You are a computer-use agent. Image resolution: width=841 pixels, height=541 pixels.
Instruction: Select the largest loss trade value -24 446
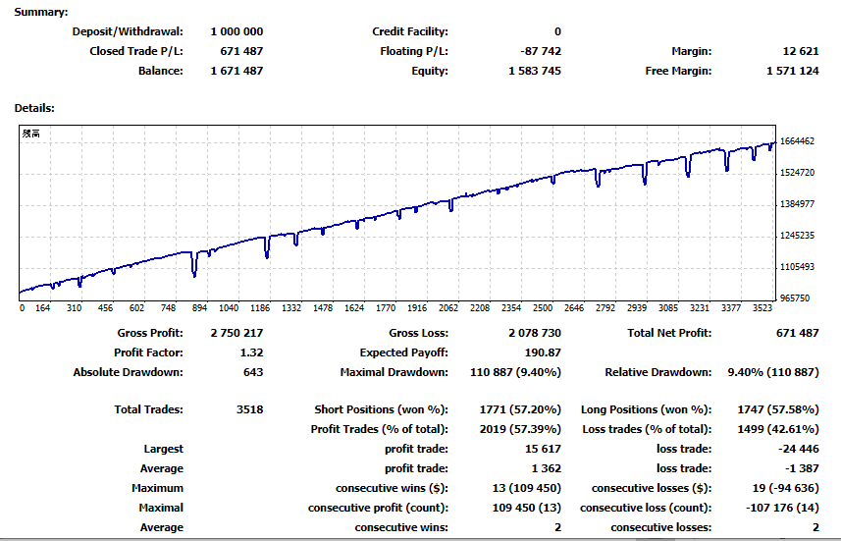pos(798,449)
